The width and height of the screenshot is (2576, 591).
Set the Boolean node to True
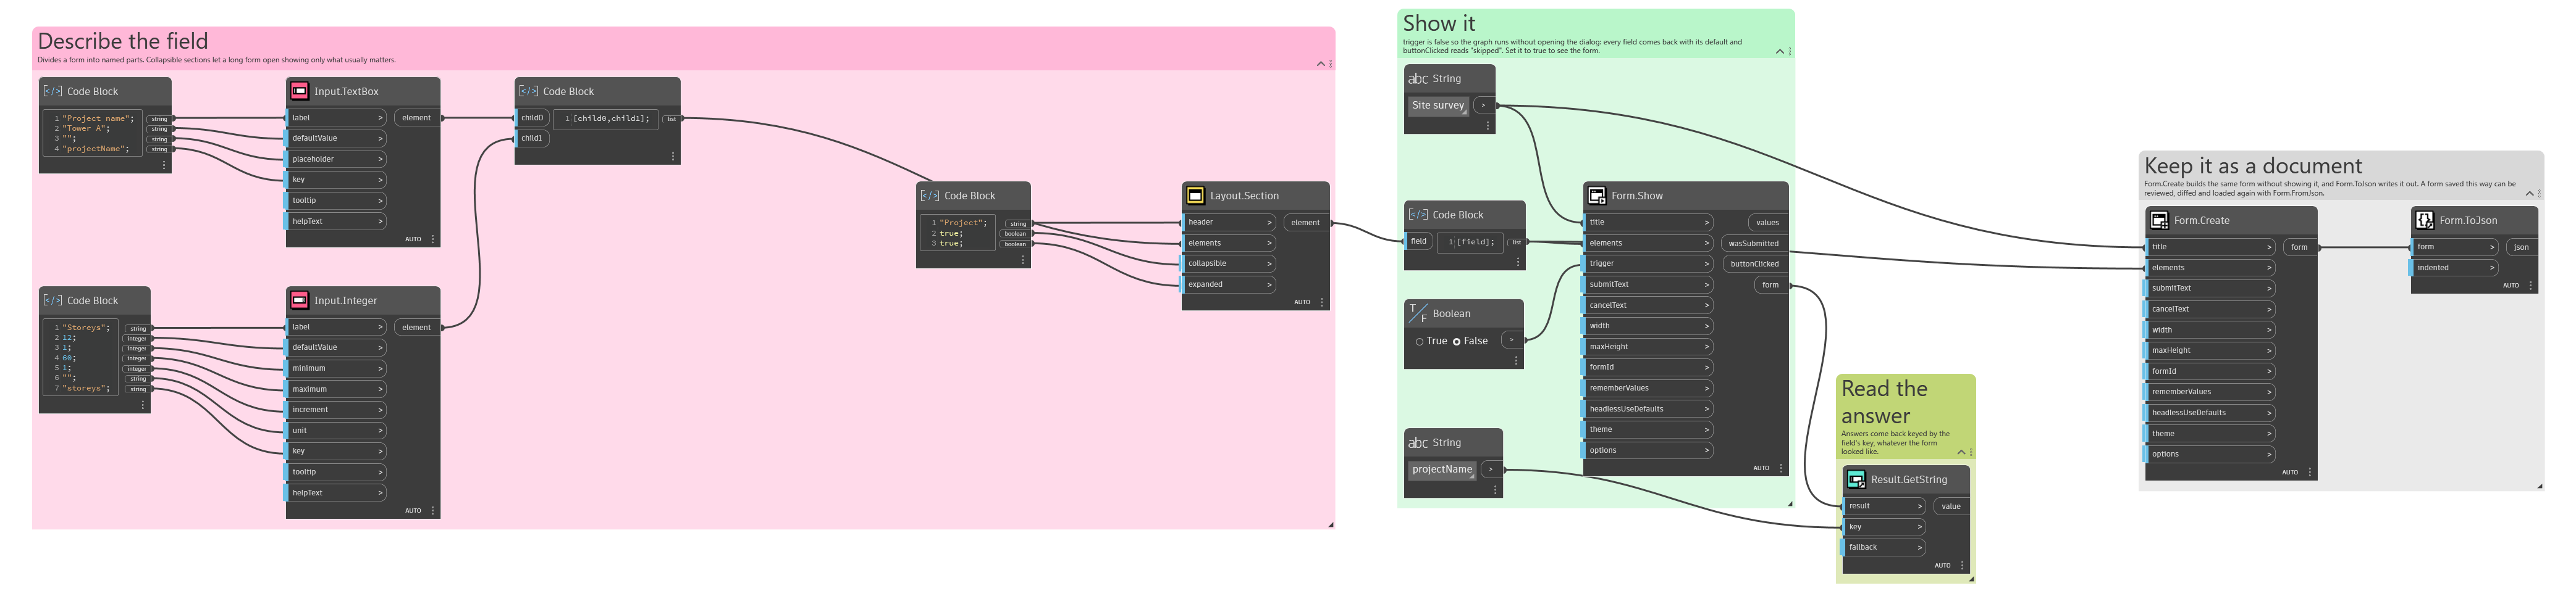point(1419,341)
